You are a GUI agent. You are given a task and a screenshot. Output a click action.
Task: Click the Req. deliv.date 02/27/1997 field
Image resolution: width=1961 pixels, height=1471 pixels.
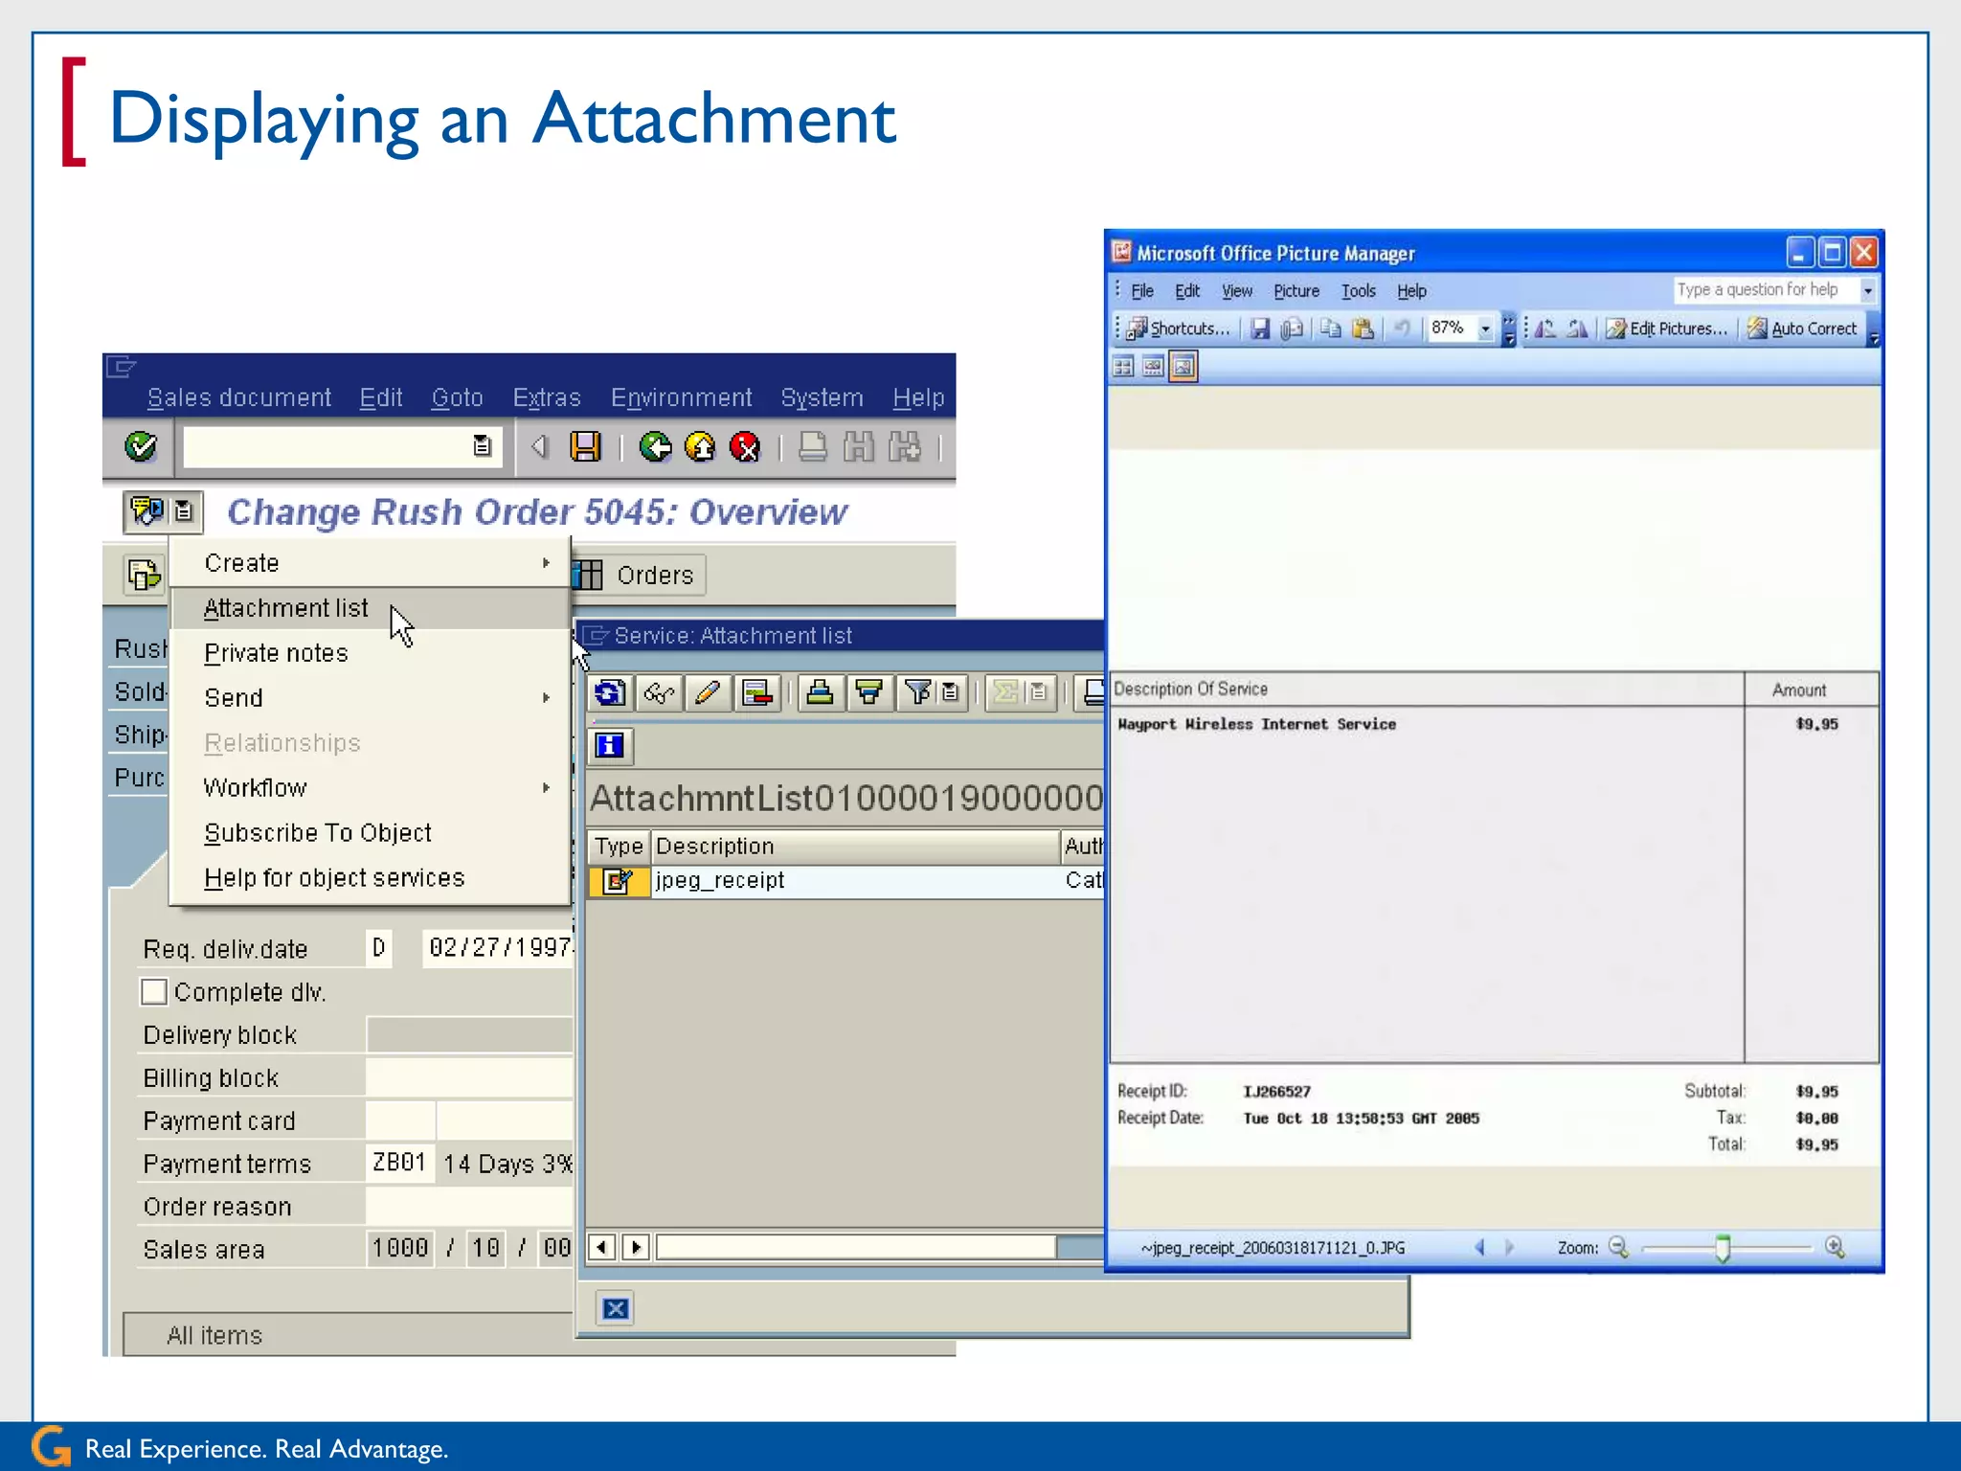pos(498,948)
